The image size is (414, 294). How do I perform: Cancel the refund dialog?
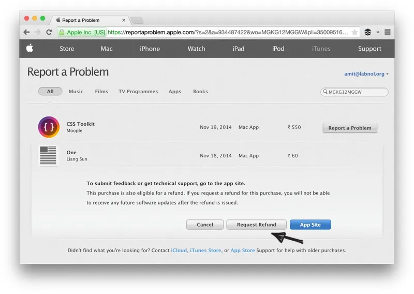[204, 225]
